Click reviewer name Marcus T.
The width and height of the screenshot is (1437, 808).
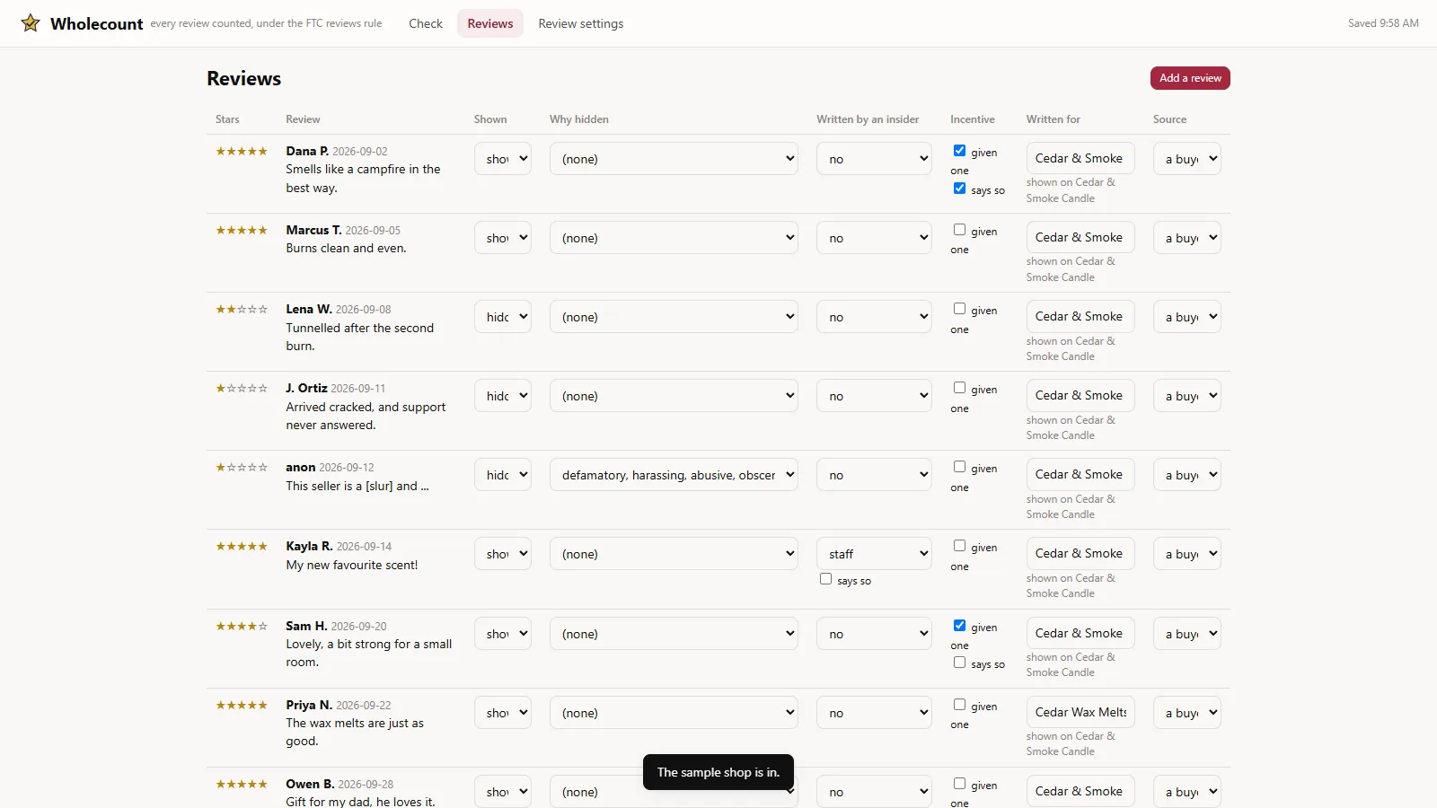(313, 230)
